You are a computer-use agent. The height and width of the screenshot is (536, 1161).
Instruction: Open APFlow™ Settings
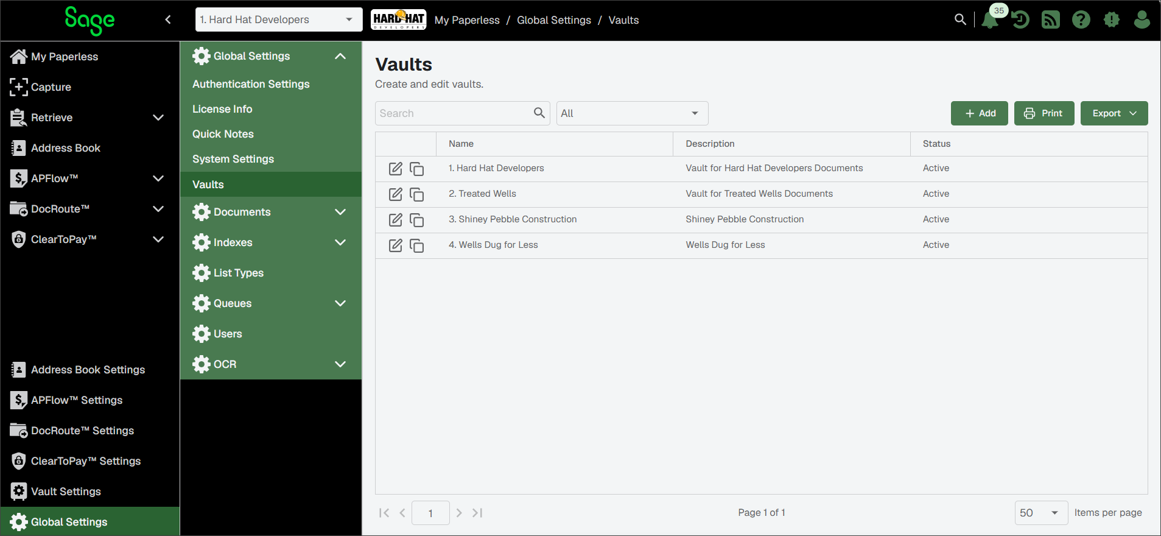coord(90,400)
